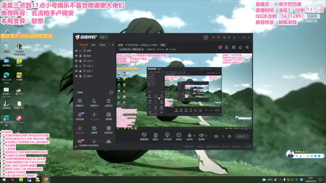
Task: Hide the 文本 3 layer
Action: (76, 61)
